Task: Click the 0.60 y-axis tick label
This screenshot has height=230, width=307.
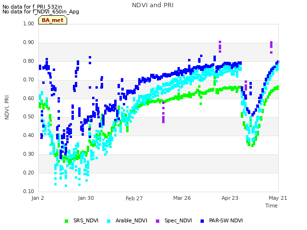Action: (x=29, y=98)
